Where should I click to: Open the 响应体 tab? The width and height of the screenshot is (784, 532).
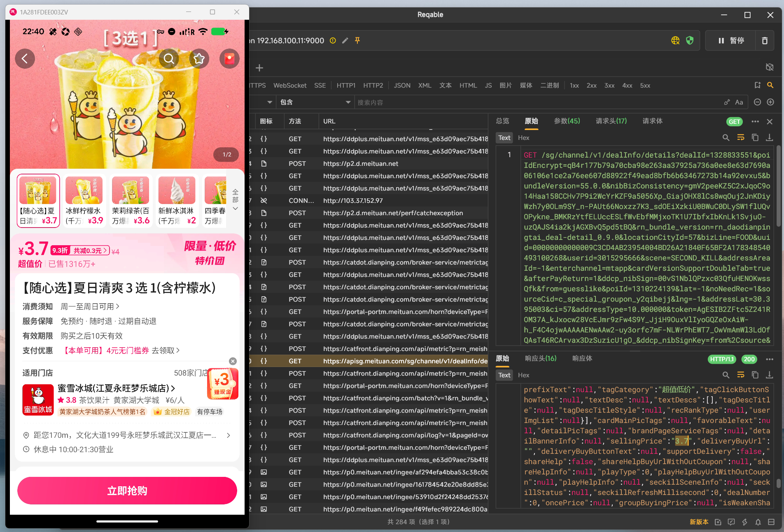[x=582, y=358]
